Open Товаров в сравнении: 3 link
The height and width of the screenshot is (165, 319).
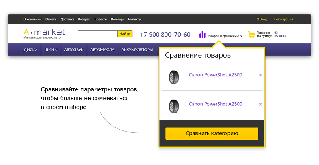(x=224, y=36)
